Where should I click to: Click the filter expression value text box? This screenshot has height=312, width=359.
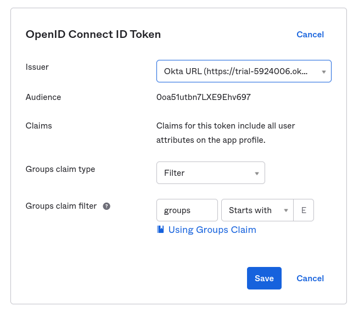[304, 210]
